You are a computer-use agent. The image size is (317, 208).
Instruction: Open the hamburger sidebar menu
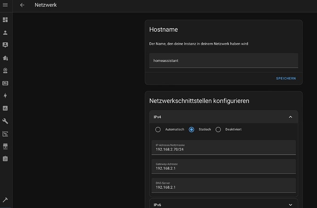pyautogui.click(x=5, y=5)
